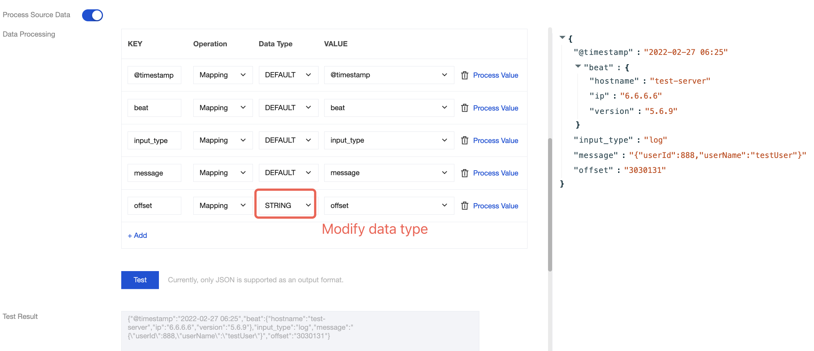The height and width of the screenshot is (351, 814).
Task: Collapse the root JSON object arrow
Action: pyautogui.click(x=563, y=37)
